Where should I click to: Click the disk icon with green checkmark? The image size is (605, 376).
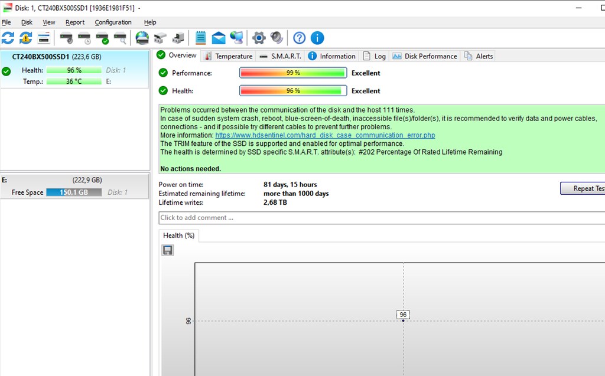pos(102,38)
